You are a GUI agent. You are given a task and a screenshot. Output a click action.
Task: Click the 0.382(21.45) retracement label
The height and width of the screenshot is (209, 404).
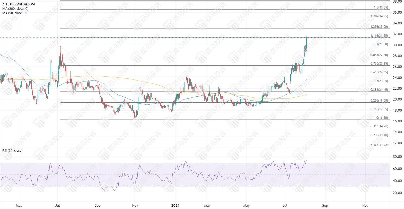tap(379, 90)
